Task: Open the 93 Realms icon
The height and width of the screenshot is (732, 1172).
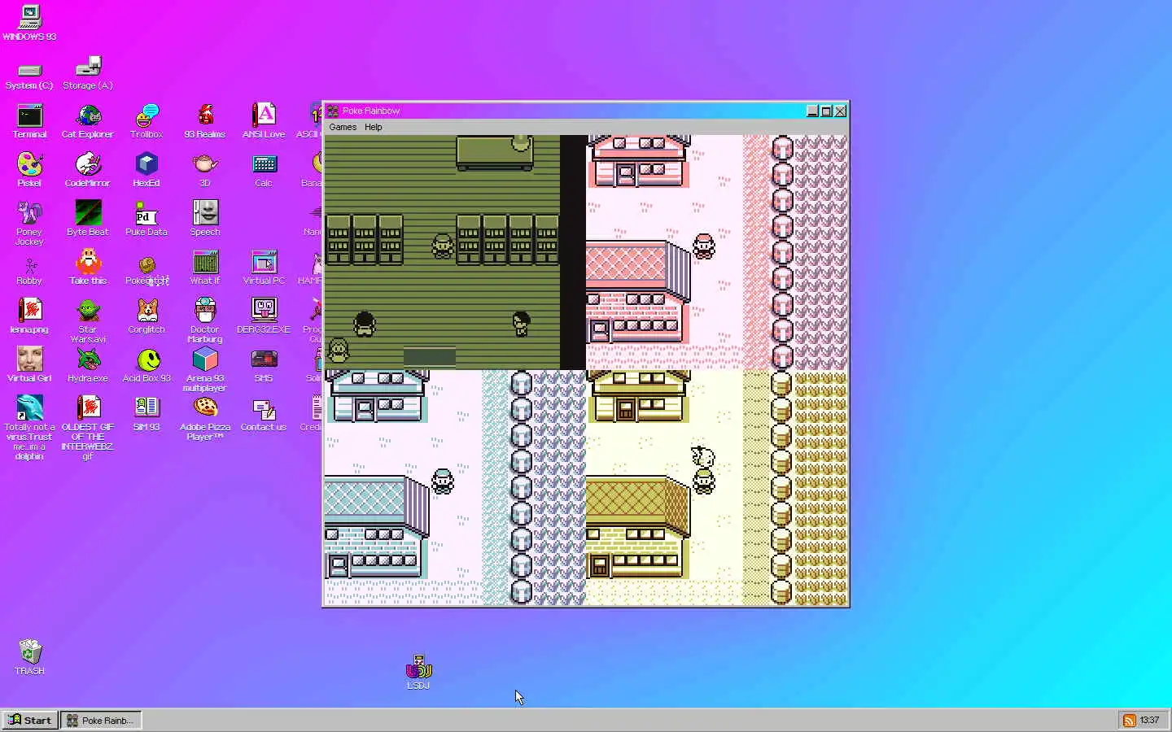Action: (205, 121)
